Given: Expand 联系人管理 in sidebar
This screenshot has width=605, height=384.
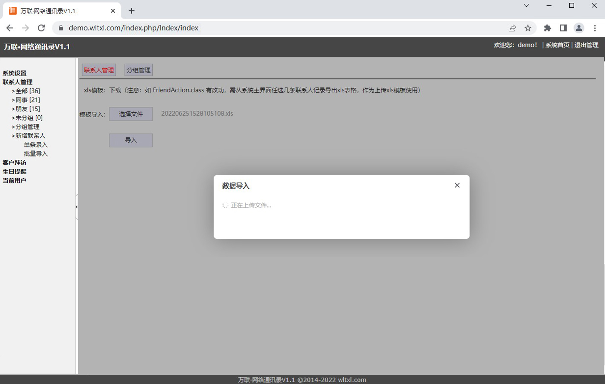Looking at the screenshot, I should (18, 82).
